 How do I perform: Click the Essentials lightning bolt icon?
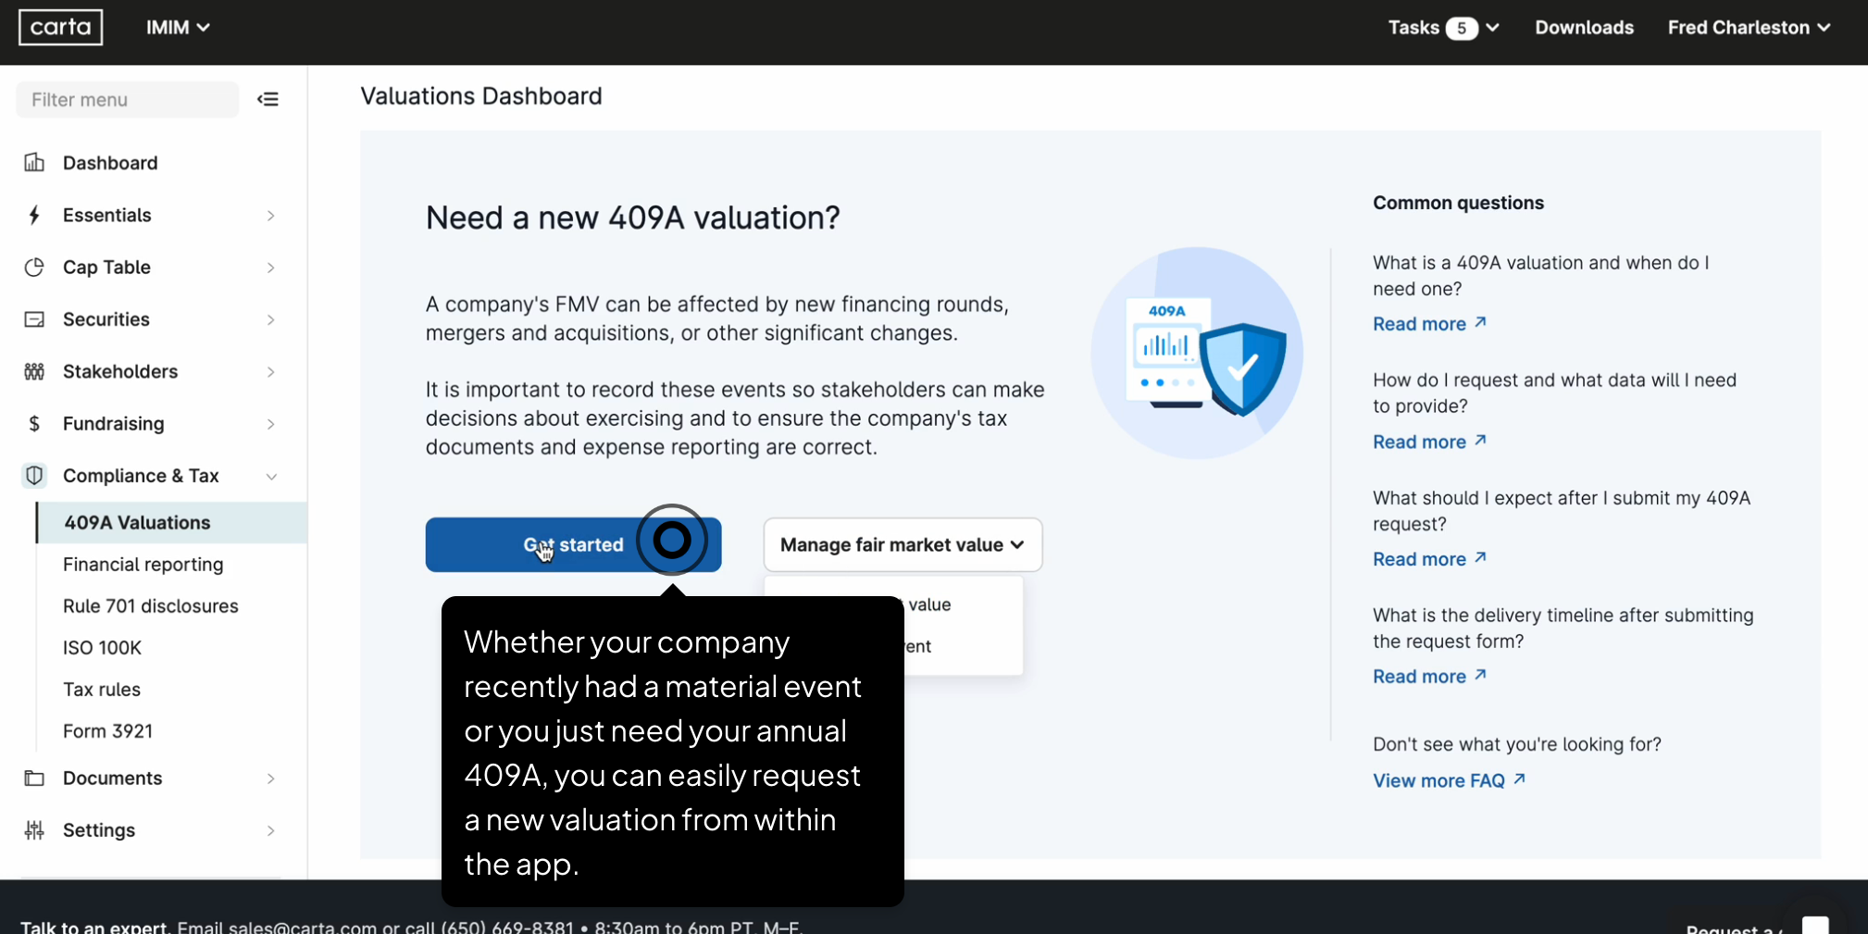pos(34,215)
